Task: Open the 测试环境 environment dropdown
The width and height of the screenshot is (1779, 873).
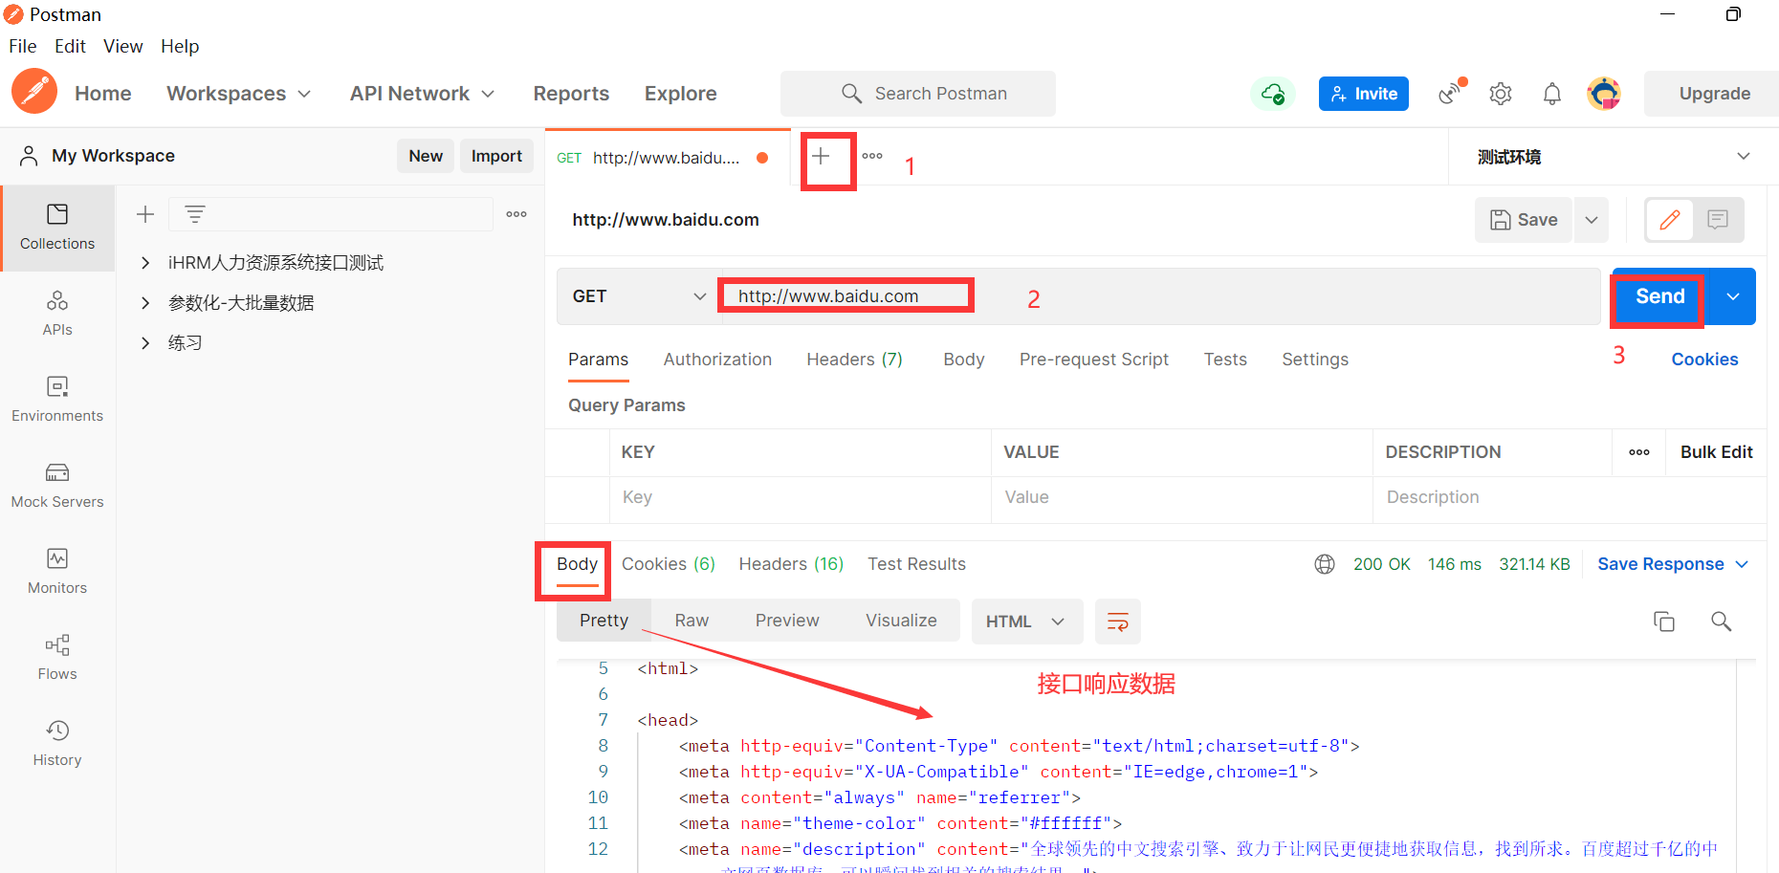Action: click(x=1613, y=157)
